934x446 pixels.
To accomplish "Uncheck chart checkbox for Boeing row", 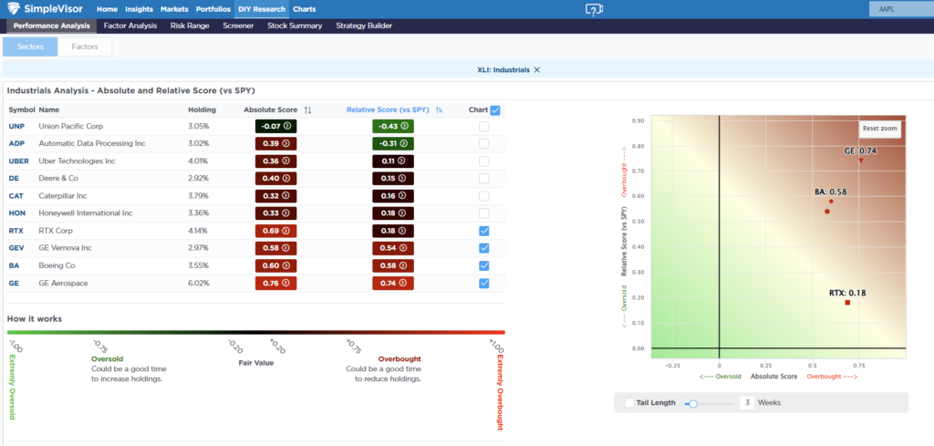I will (x=484, y=265).
